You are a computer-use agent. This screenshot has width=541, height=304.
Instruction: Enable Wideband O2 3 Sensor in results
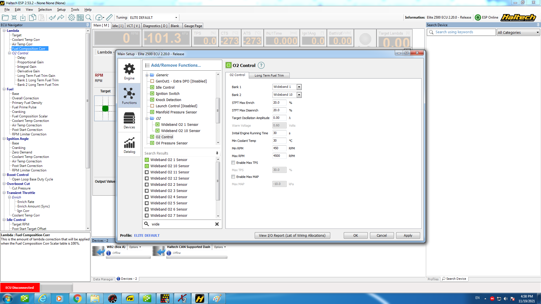[147, 191]
